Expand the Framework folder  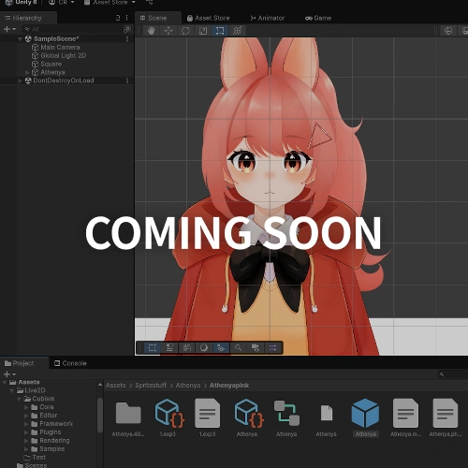point(26,424)
